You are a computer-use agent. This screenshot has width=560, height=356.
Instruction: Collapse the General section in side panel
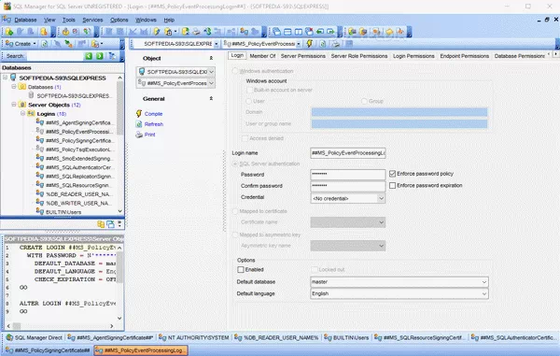tap(211, 98)
